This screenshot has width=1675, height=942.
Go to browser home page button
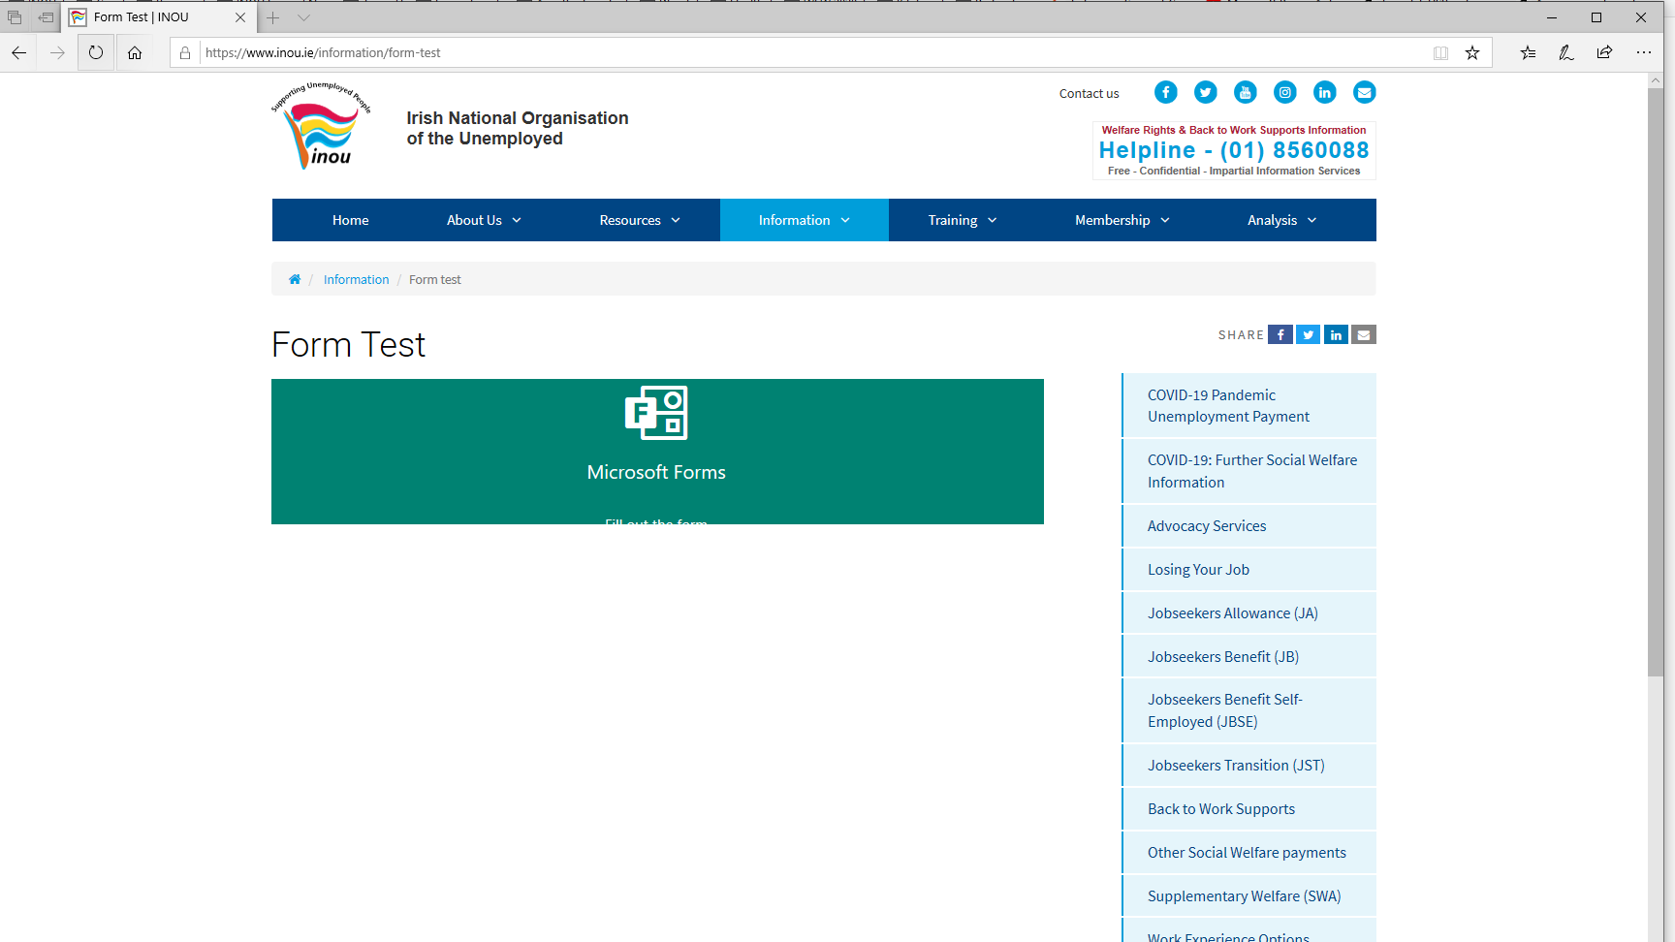(x=135, y=52)
